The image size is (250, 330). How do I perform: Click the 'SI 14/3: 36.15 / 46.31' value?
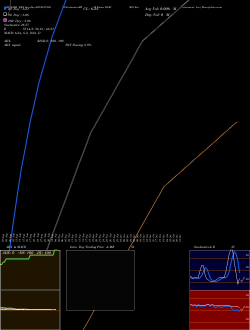pos(38,29)
